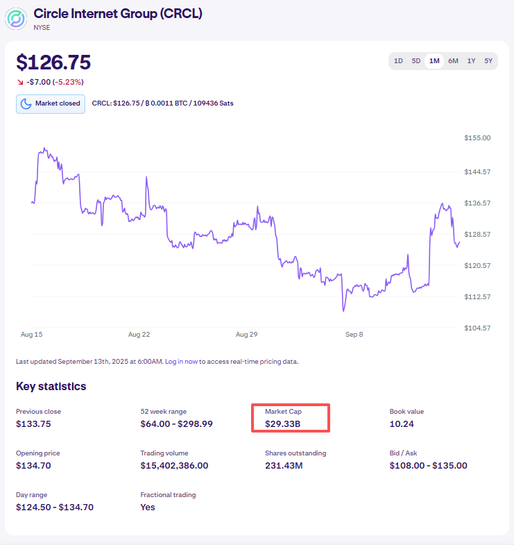Select the 1D chart range tab
The height and width of the screenshot is (545, 514).
tap(398, 61)
